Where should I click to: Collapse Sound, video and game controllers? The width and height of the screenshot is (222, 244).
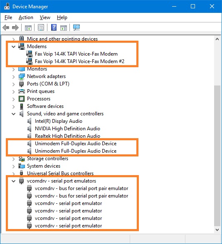14,114
